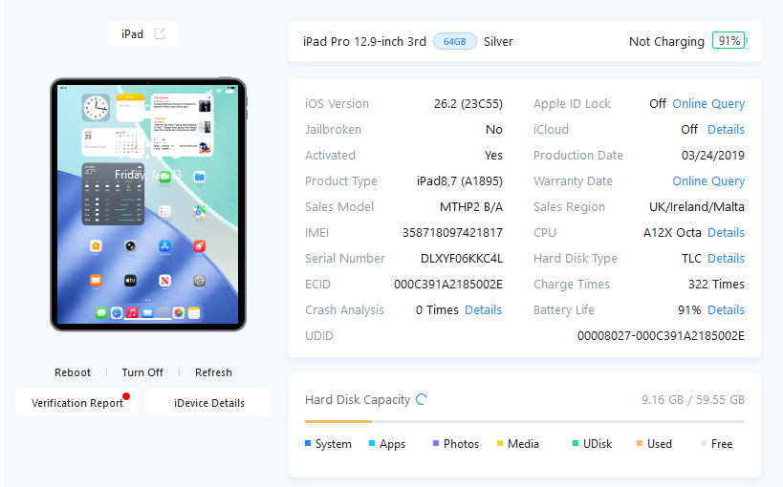The height and width of the screenshot is (487, 783).
Task: Click the hard disk capacity usage bar
Action: coord(524,422)
